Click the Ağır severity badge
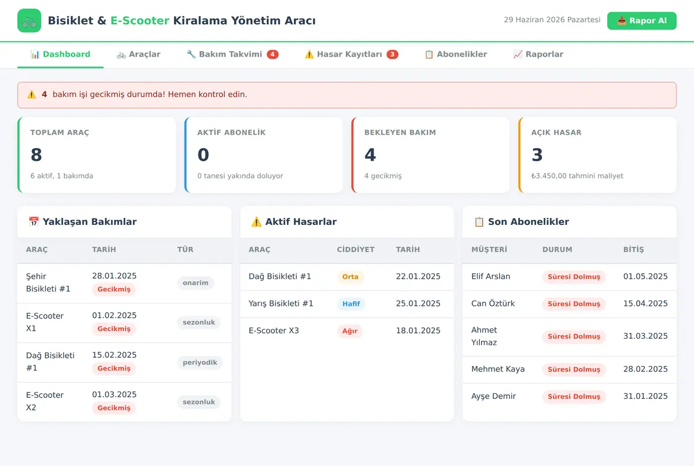The width and height of the screenshot is (694, 466). point(350,331)
